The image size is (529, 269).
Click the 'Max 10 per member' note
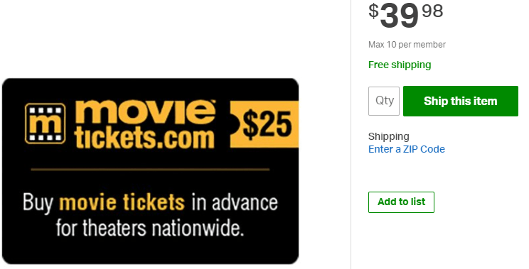[407, 45]
